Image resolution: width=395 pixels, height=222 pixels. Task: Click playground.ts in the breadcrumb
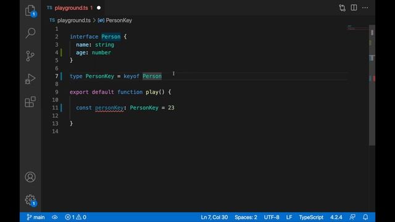(74, 20)
